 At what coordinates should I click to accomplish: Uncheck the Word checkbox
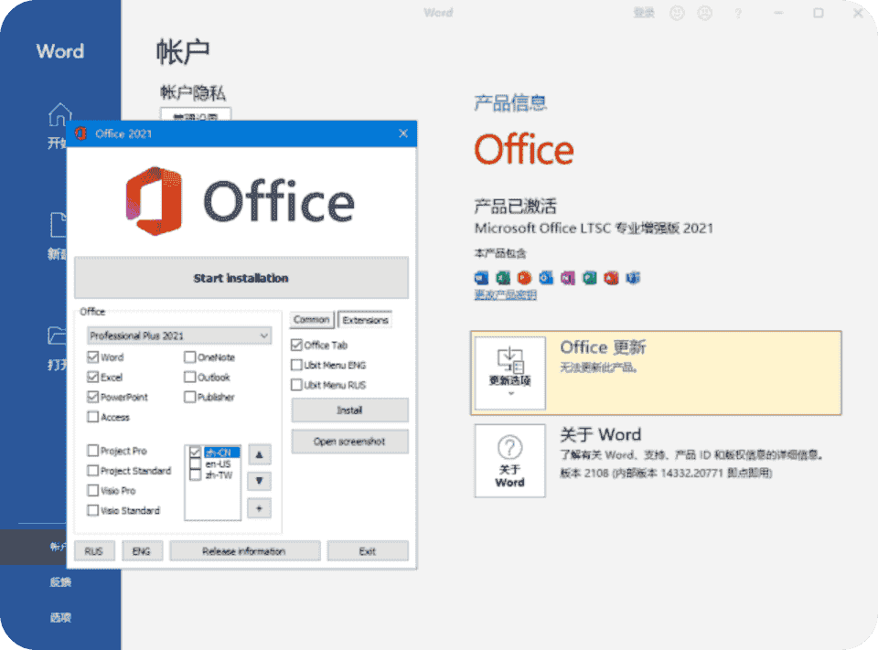point(93,357)
